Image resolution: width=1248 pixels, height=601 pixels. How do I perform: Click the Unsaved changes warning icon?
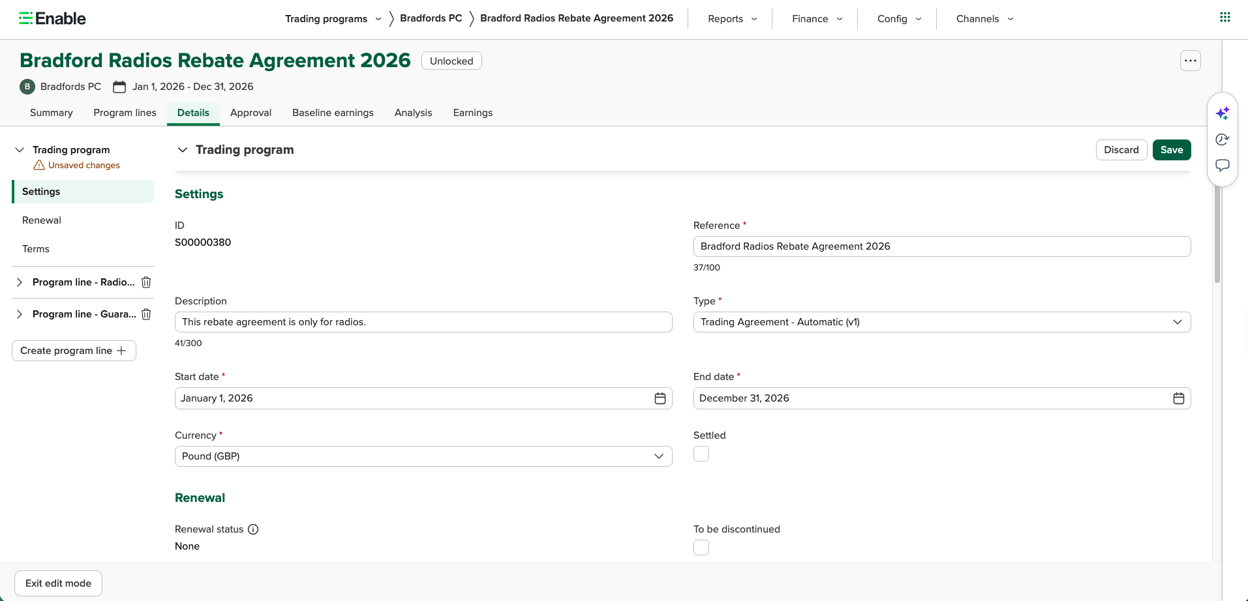[x=39, y=165]
